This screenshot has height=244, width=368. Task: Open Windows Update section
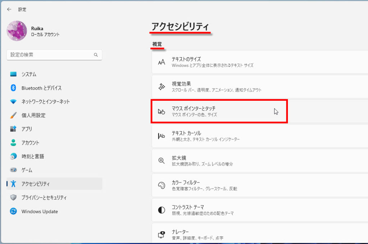pyautogui.click(x=40, y=212)
